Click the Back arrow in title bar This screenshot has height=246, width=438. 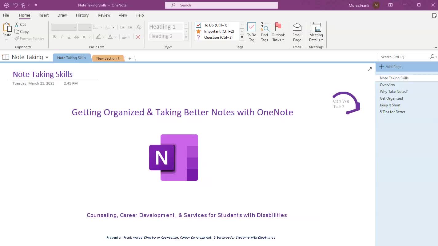click(x=6, y=5)
